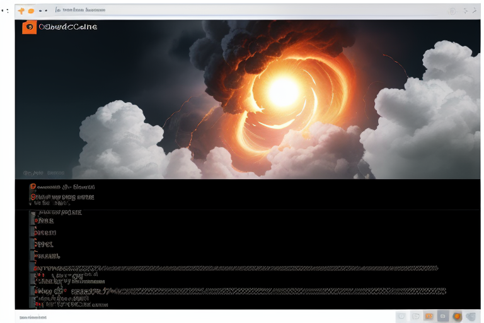Click the rightmost icon in bottom status bar
The height and width of the screenshot is (323, 484).
click(470, 316)
